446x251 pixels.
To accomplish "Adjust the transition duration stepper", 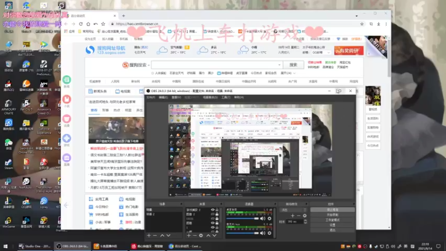I will point(305,221).
